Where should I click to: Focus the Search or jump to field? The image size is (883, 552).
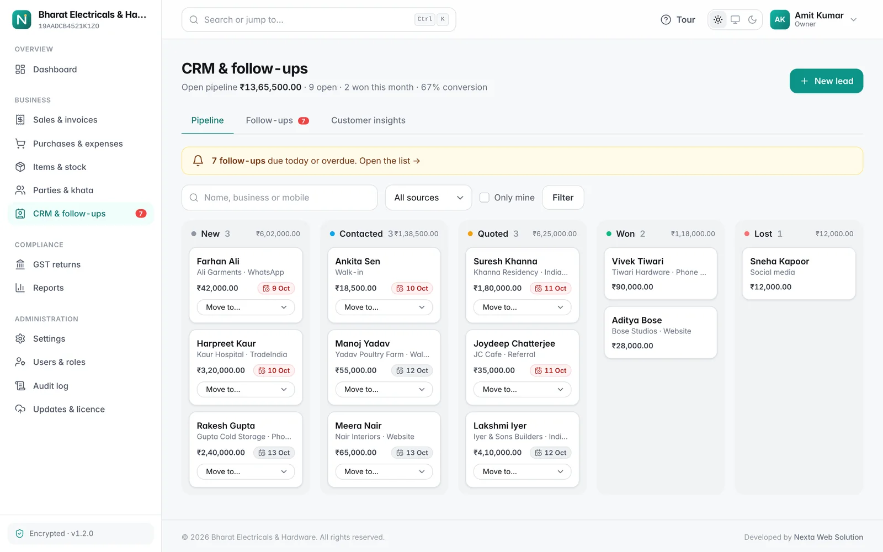point(318,20)
